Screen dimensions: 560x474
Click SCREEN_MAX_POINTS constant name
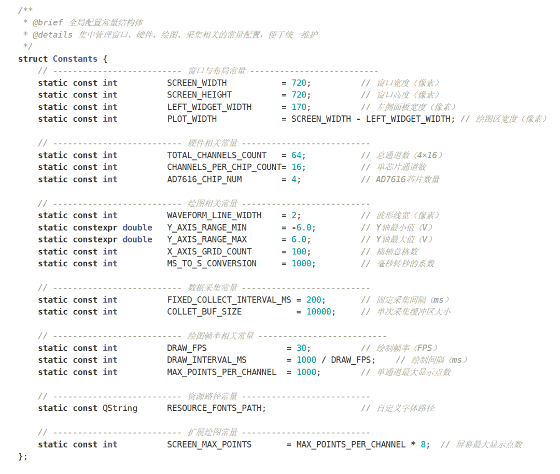[x=209, y=445]
